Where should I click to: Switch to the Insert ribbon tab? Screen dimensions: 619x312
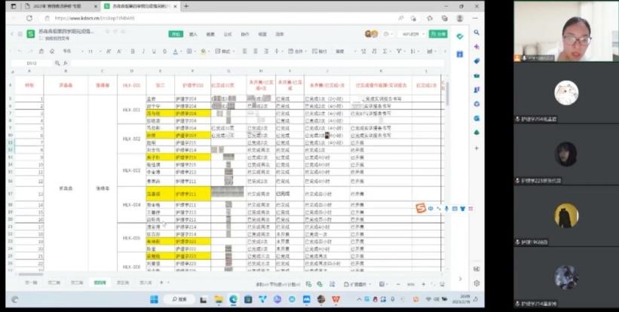point(193,34)
